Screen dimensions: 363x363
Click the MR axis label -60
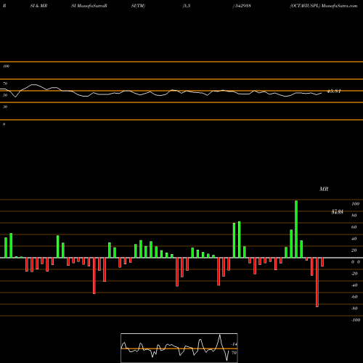click(354, 297)
